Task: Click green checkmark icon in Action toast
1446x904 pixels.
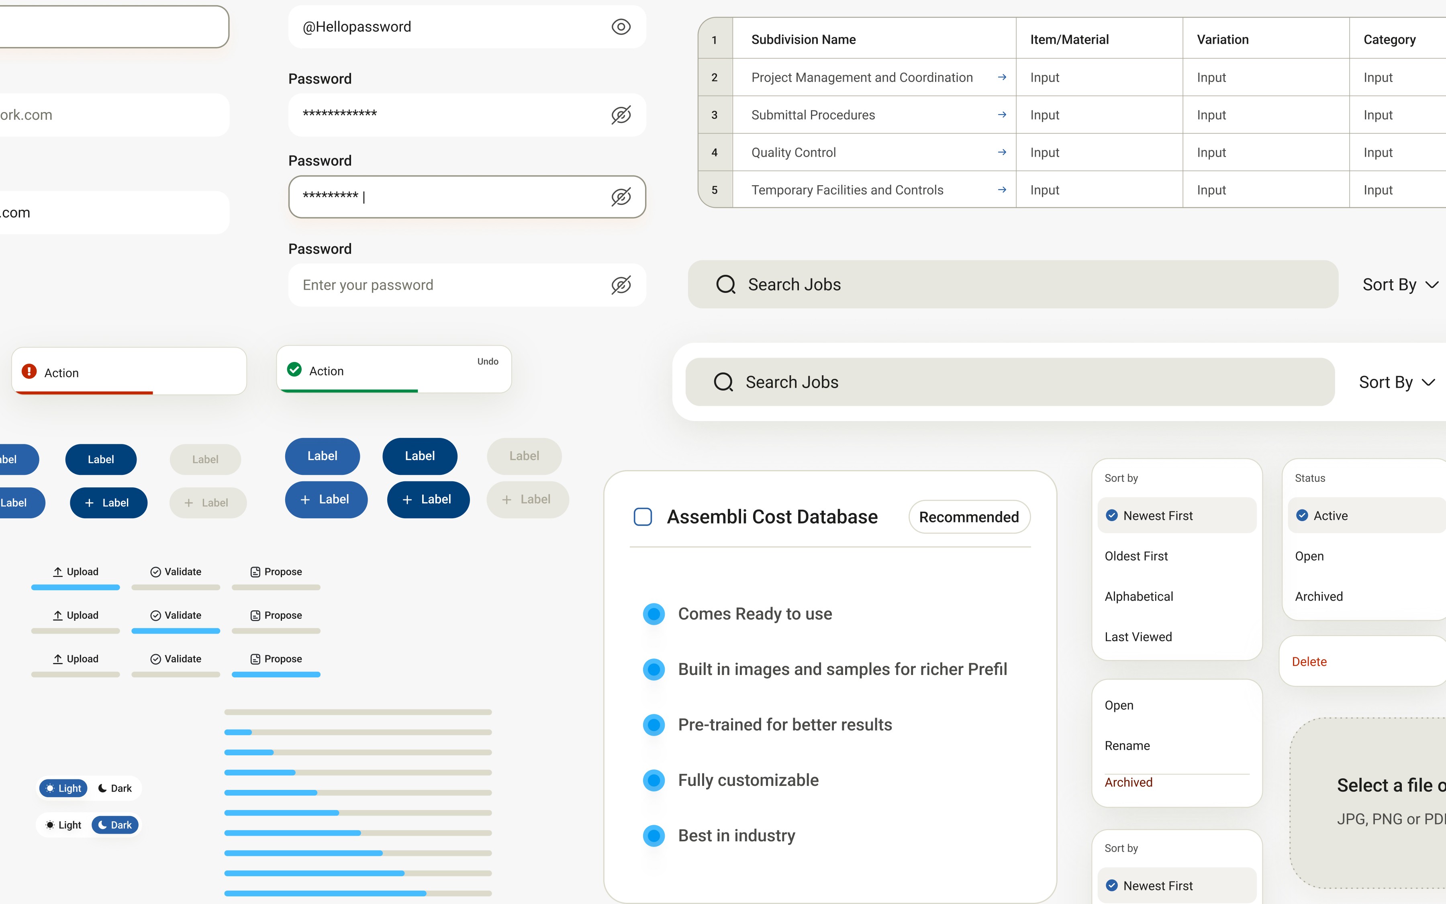Action: (294, 370)
